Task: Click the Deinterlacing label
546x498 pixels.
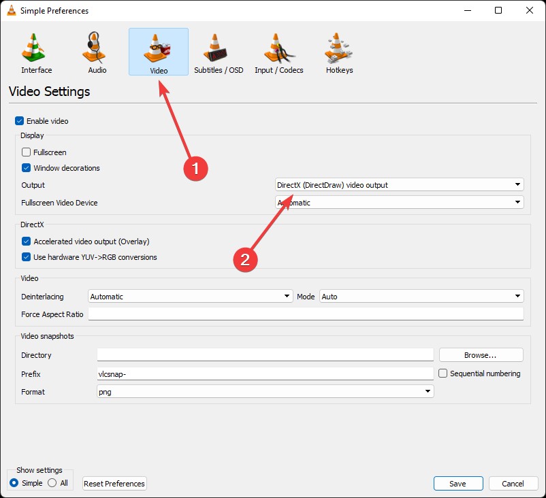Action: [x=42, y=297]
